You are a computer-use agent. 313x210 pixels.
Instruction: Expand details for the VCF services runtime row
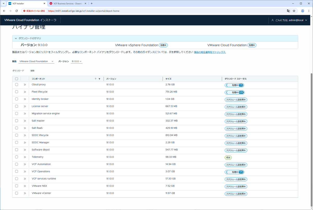[25, 179]
